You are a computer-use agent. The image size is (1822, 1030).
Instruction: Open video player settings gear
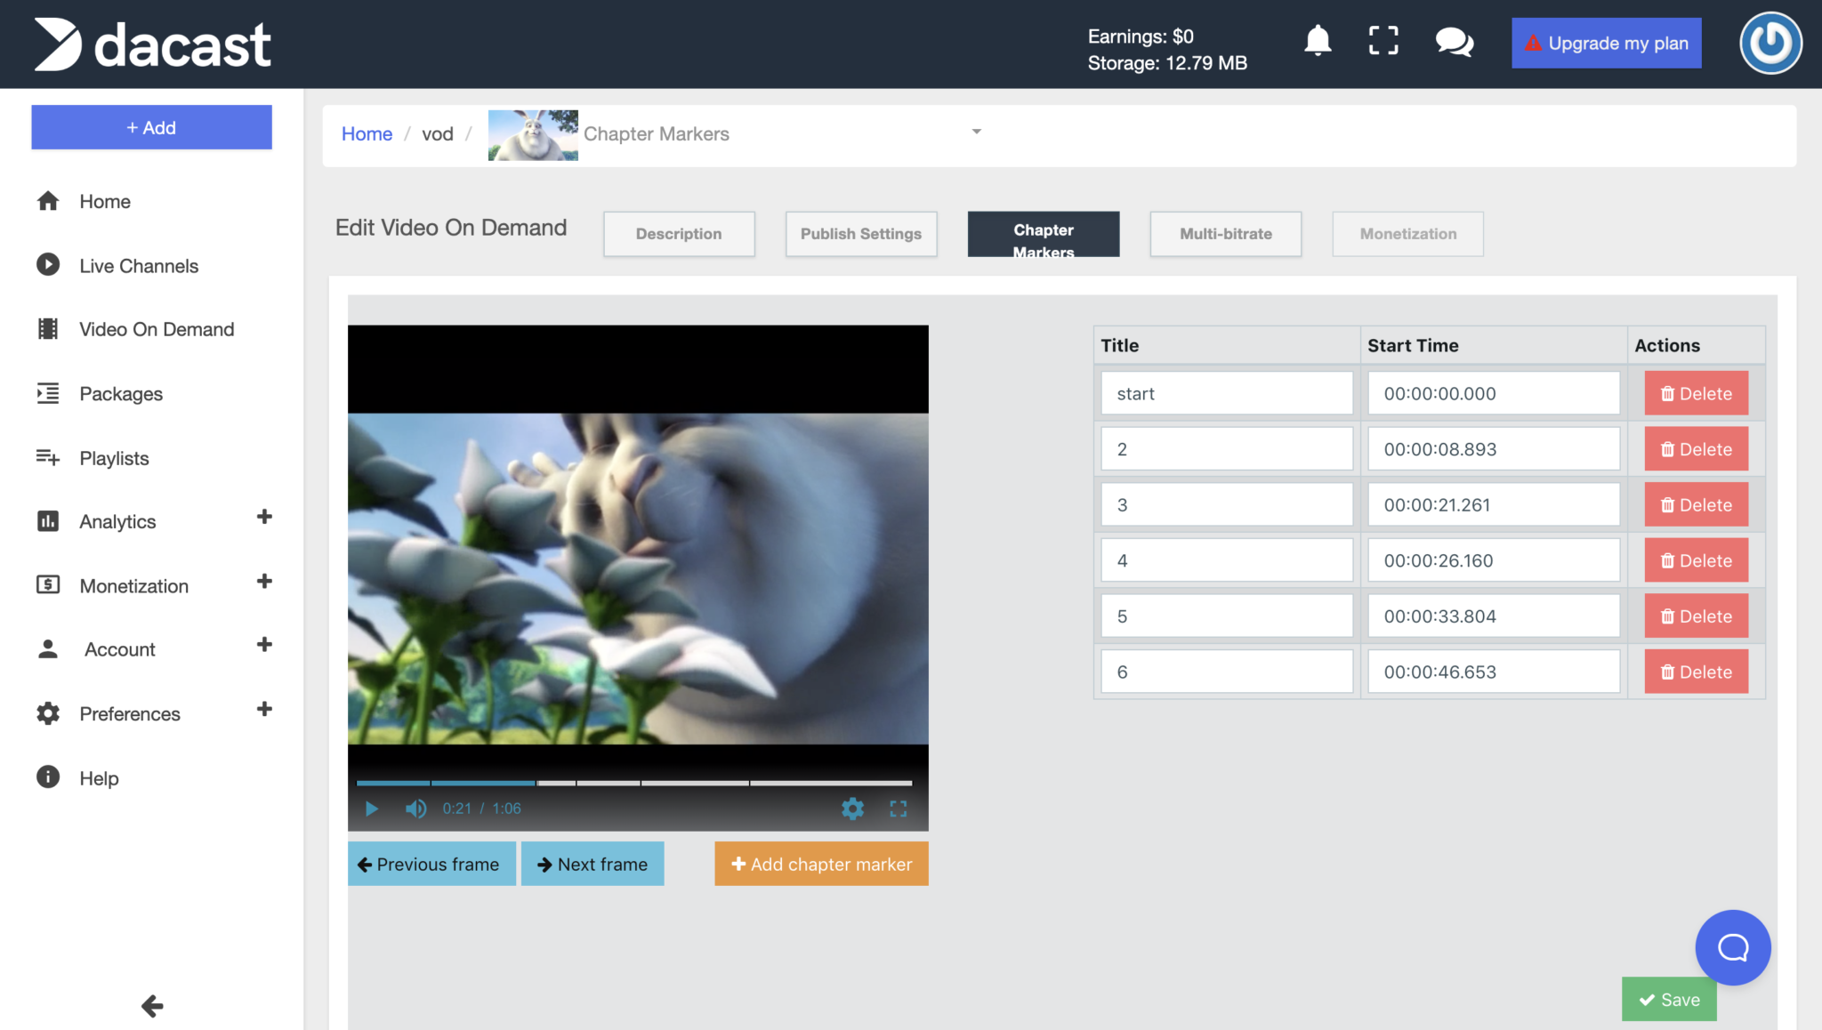852,809
